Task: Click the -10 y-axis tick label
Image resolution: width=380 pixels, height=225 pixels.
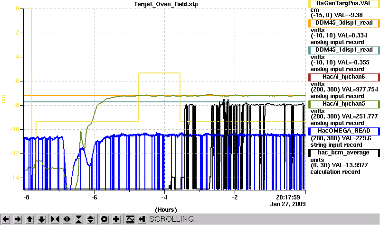Action: (15, 129)
